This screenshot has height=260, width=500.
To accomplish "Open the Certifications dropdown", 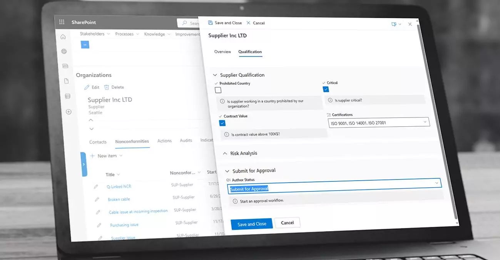I will 379,122.
